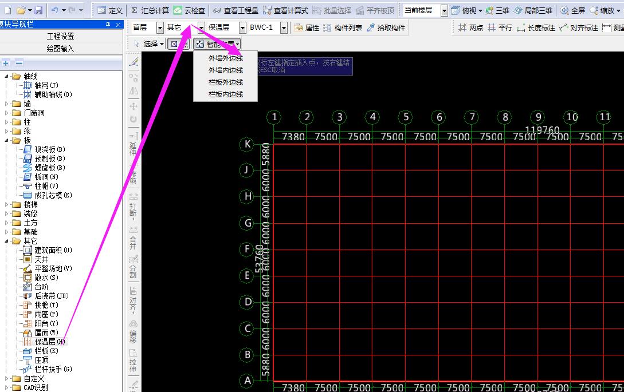Expand the 门窗洞 tree node
The width and height of the screenshot is (624, 392).
click(x=6, y=113)
